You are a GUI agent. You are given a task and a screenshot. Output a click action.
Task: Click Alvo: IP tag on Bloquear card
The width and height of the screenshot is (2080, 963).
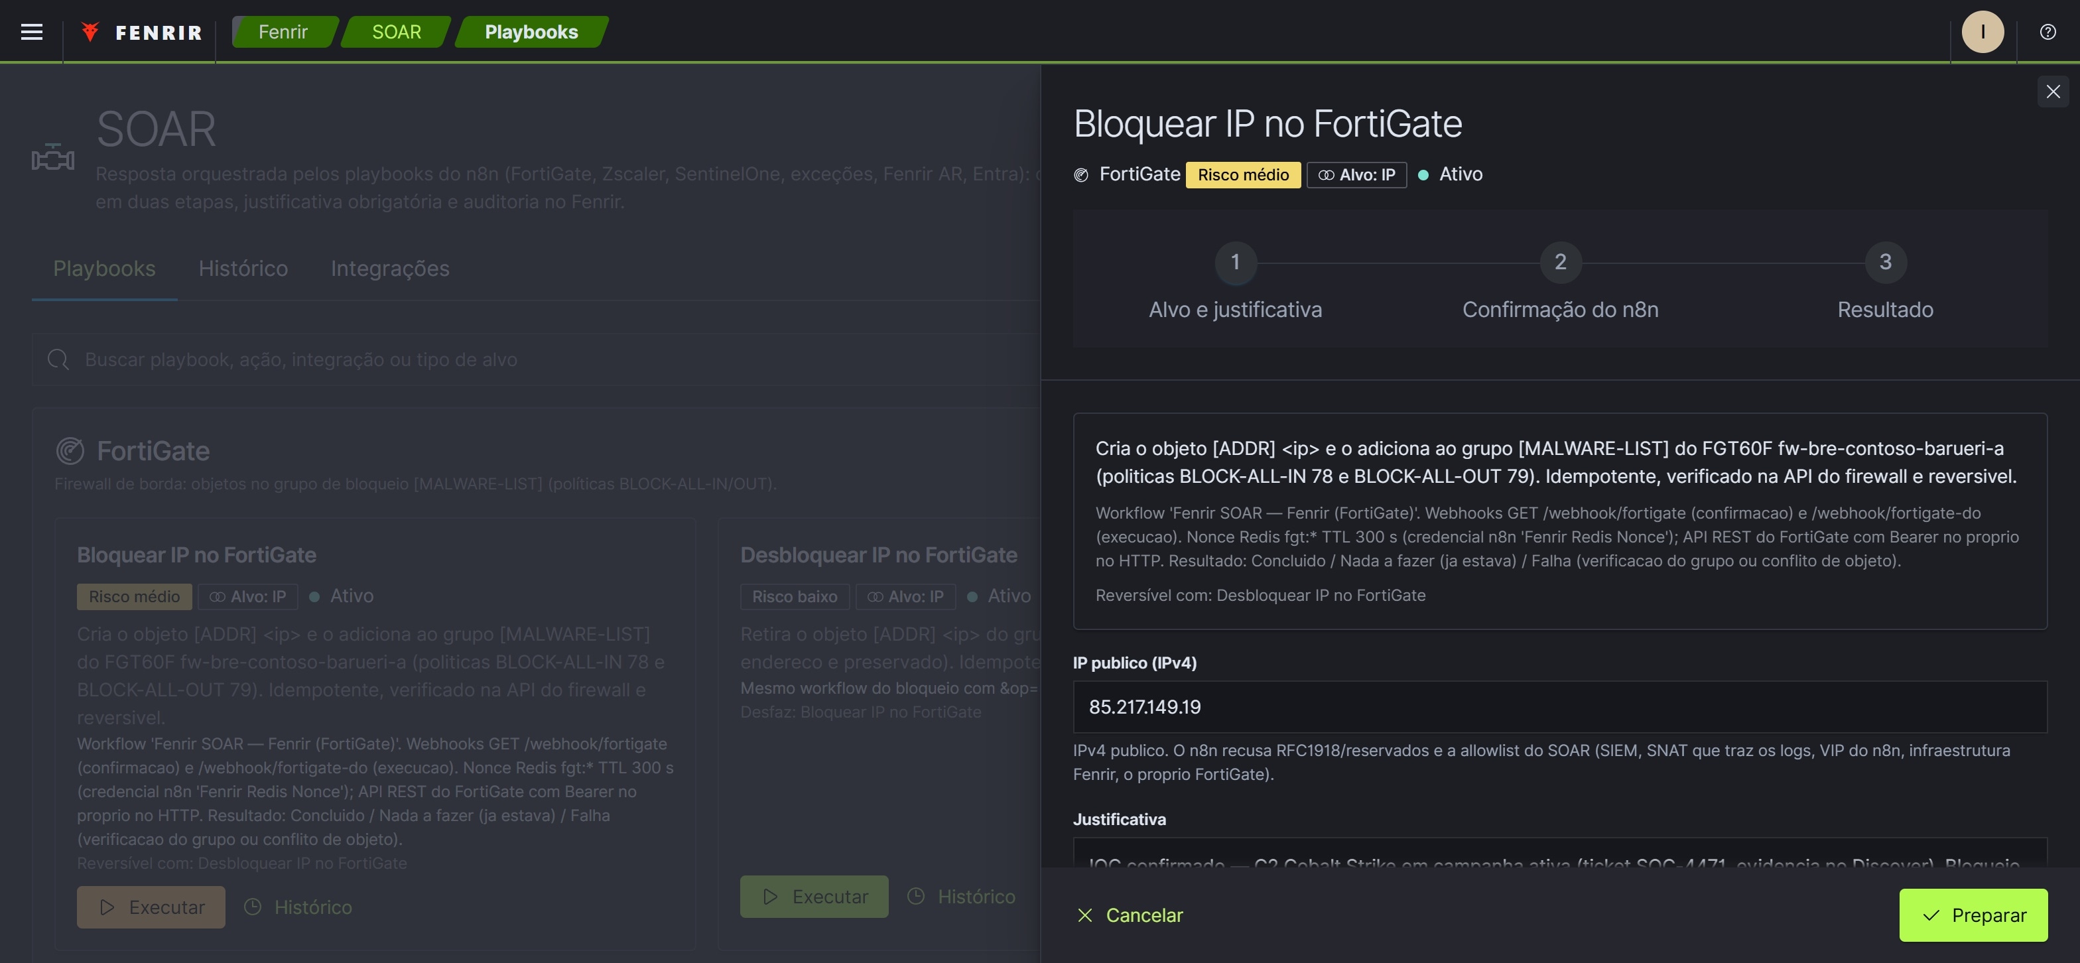[248, 596]
